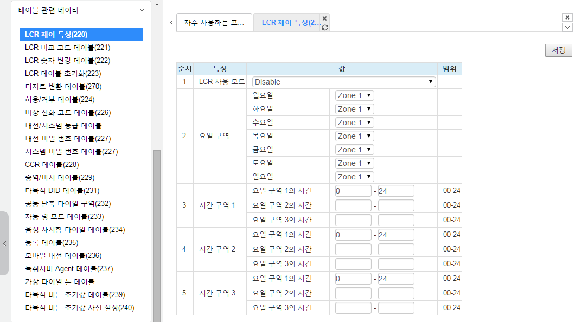Viewport: 576px width, 322px height.
Task: Open the LCR 사용 모드 dropdown
Action: [344, 82]
